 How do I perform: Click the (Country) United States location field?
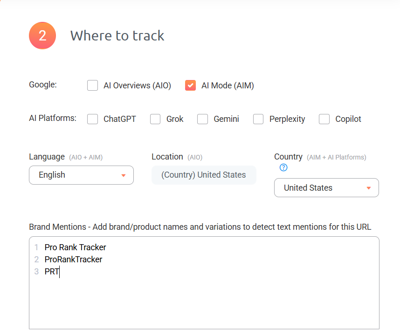(204, 175)
